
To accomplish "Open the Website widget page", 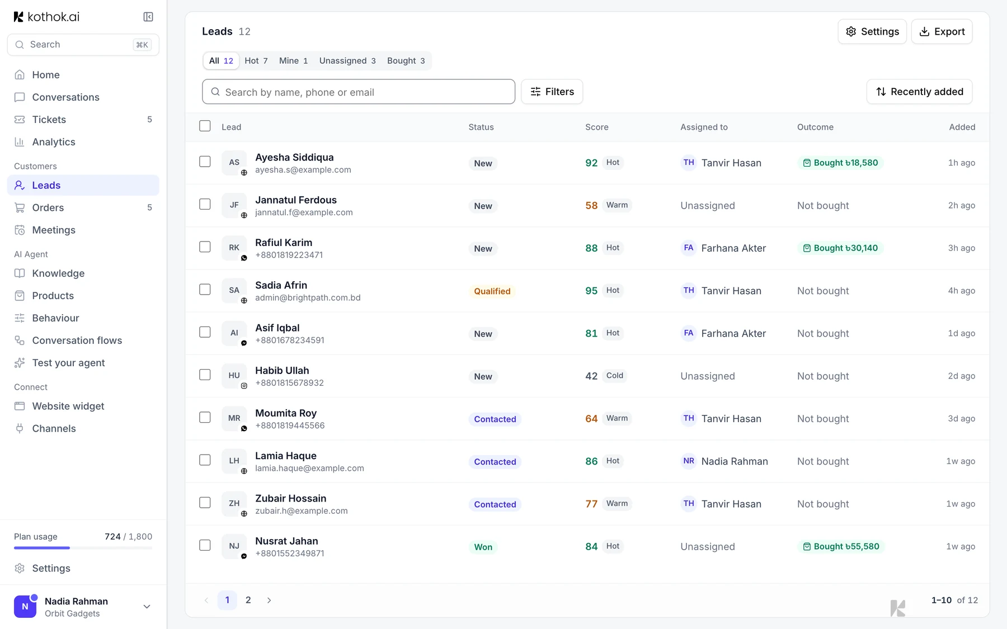I will (83, 406).
